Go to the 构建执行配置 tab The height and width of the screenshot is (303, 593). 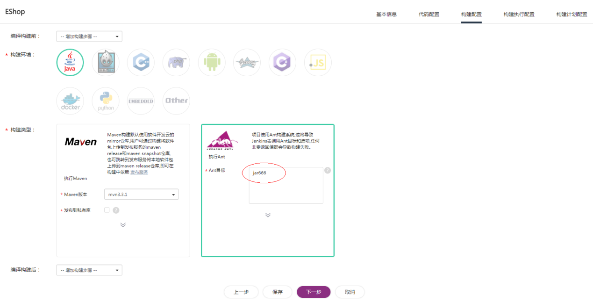click(x=519, y=14)
